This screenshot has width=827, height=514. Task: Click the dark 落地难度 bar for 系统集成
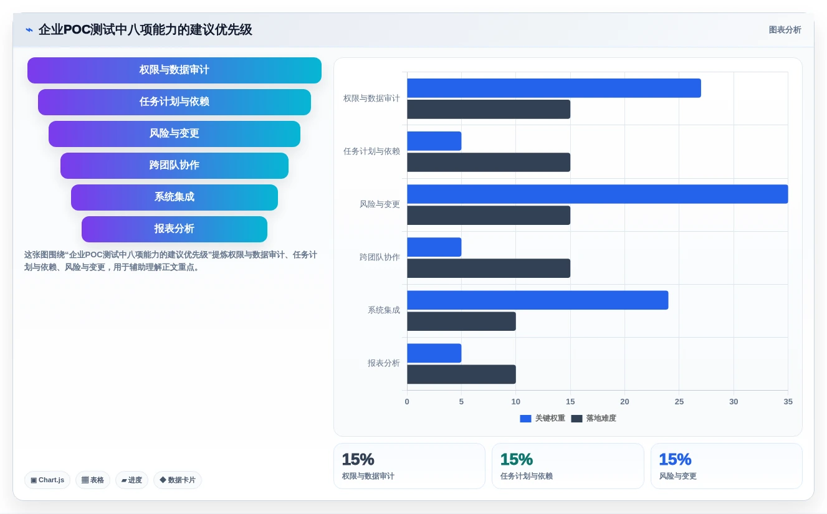click(x=462, y=321)
